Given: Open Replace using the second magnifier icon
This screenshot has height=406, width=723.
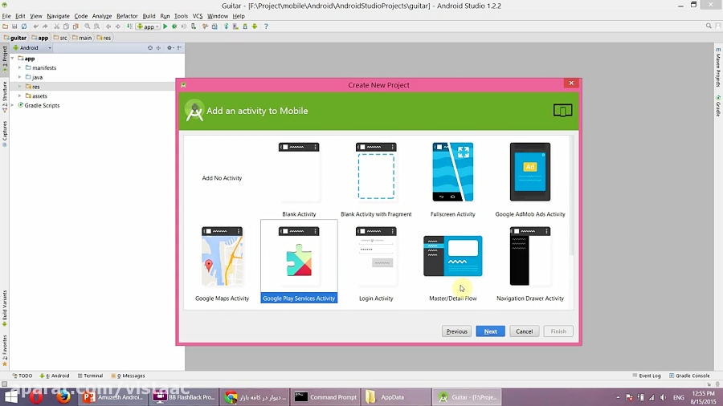Looking at the screenshot, I should (x=97, y=26).
